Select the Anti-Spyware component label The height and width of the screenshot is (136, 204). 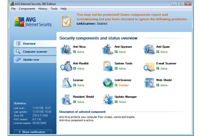[x=123, y=47]
